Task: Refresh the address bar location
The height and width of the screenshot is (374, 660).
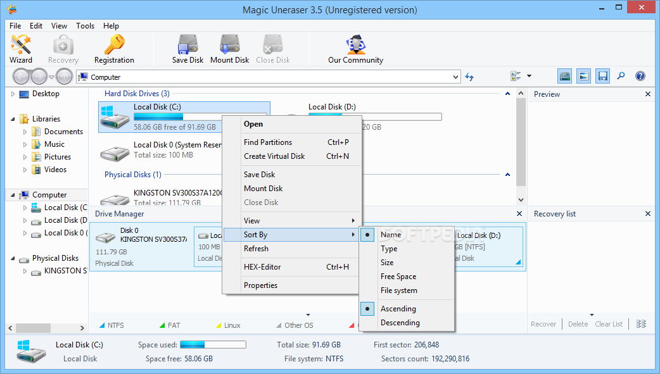Action: (469, 77)
